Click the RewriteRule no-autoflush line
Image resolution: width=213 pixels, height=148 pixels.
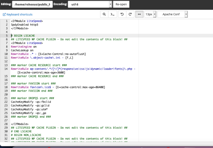[x=49, y=54]
